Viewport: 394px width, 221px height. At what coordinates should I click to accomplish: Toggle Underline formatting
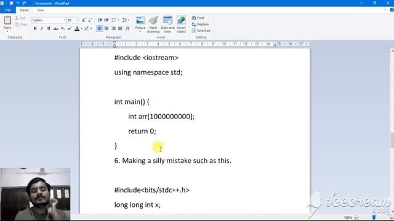click(49, 29)
